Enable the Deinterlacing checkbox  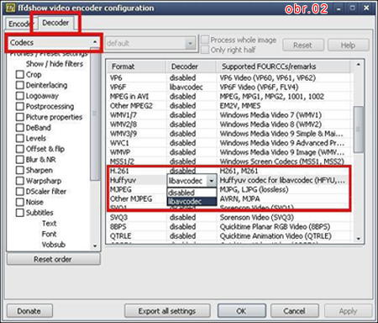[20, 85]
